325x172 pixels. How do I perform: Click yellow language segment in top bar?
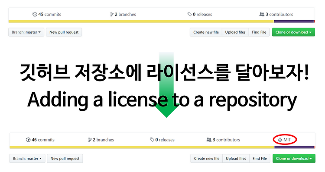141,22
